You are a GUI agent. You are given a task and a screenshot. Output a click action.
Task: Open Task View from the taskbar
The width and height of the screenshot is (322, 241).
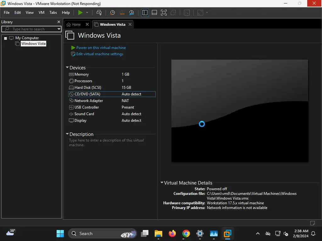[x=145, y=233]
